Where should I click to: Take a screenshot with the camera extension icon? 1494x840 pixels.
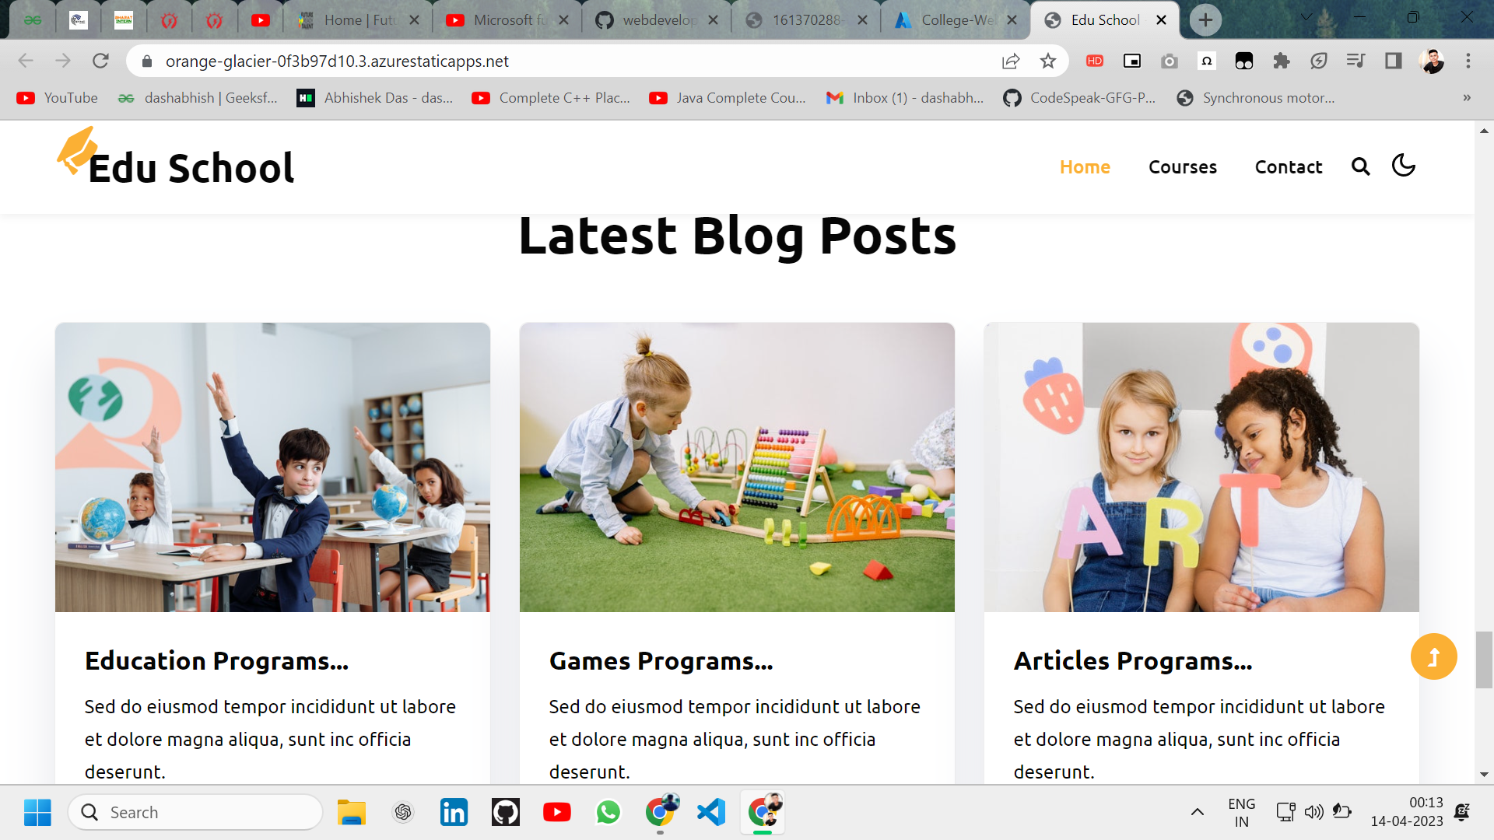pyautogui.click(x=1170, y=61)
